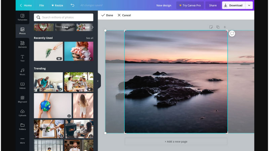Click the add page plus icon
The width and height of the screenshot is (269, 151).
pyautogui.click(x=225, y=27)
